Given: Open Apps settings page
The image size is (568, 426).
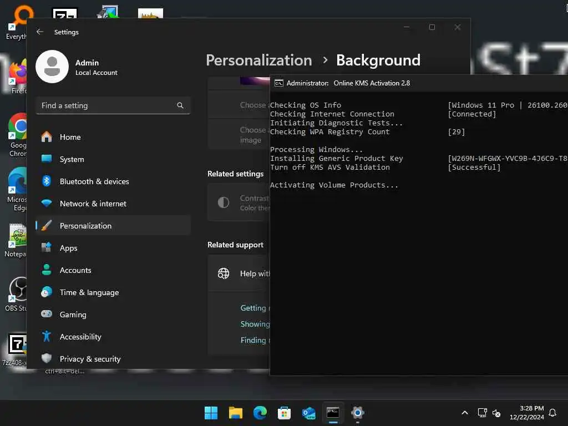Looking at the screenshot, I should (x=113, y=248).
